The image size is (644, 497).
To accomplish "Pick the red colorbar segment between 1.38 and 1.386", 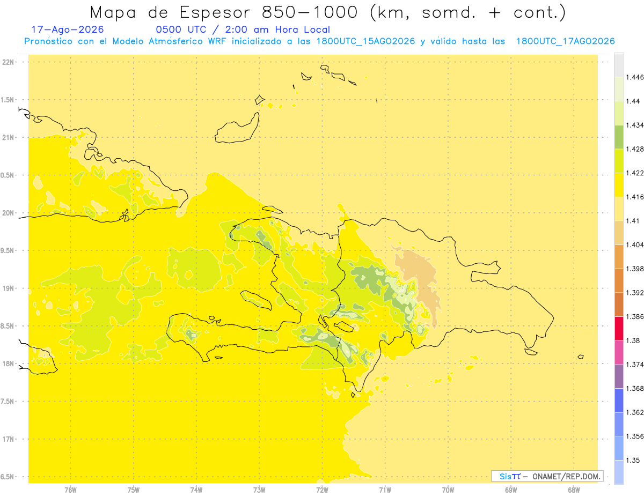I will click(x=619, y=329).
